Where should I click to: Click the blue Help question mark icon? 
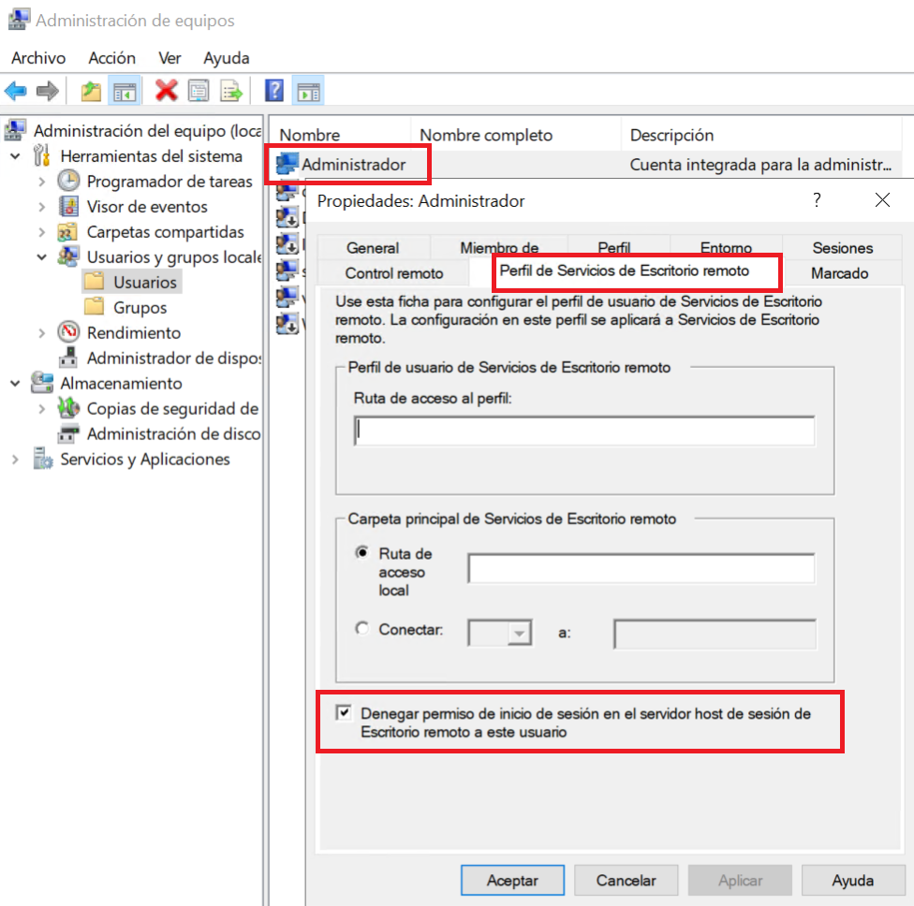pyautogui.click(x=274, y=91)
